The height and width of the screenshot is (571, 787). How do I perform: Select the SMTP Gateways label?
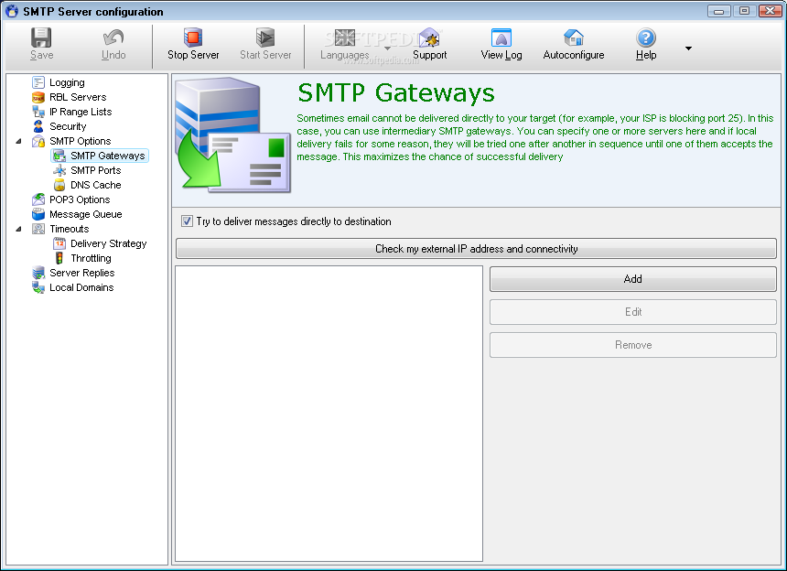(x=107, y=156)
